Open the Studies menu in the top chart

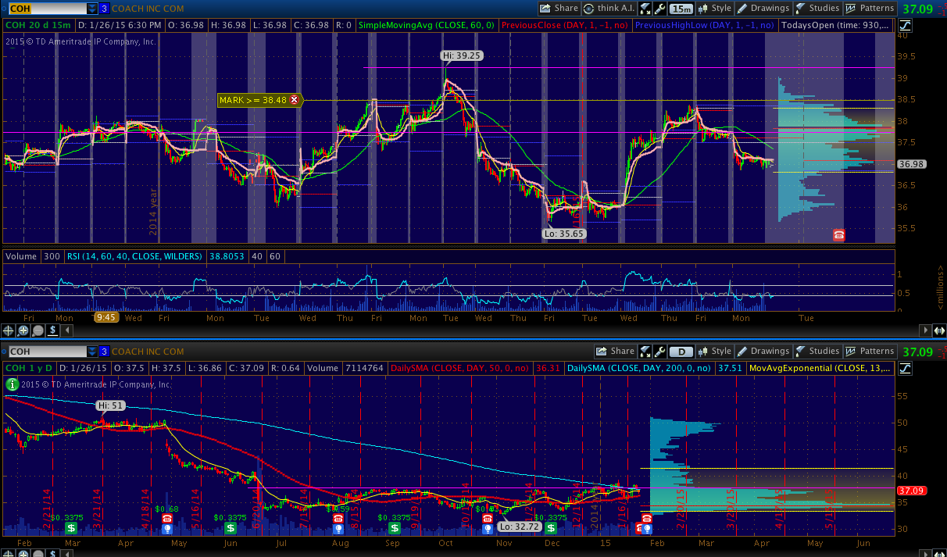tap(817, 9)
